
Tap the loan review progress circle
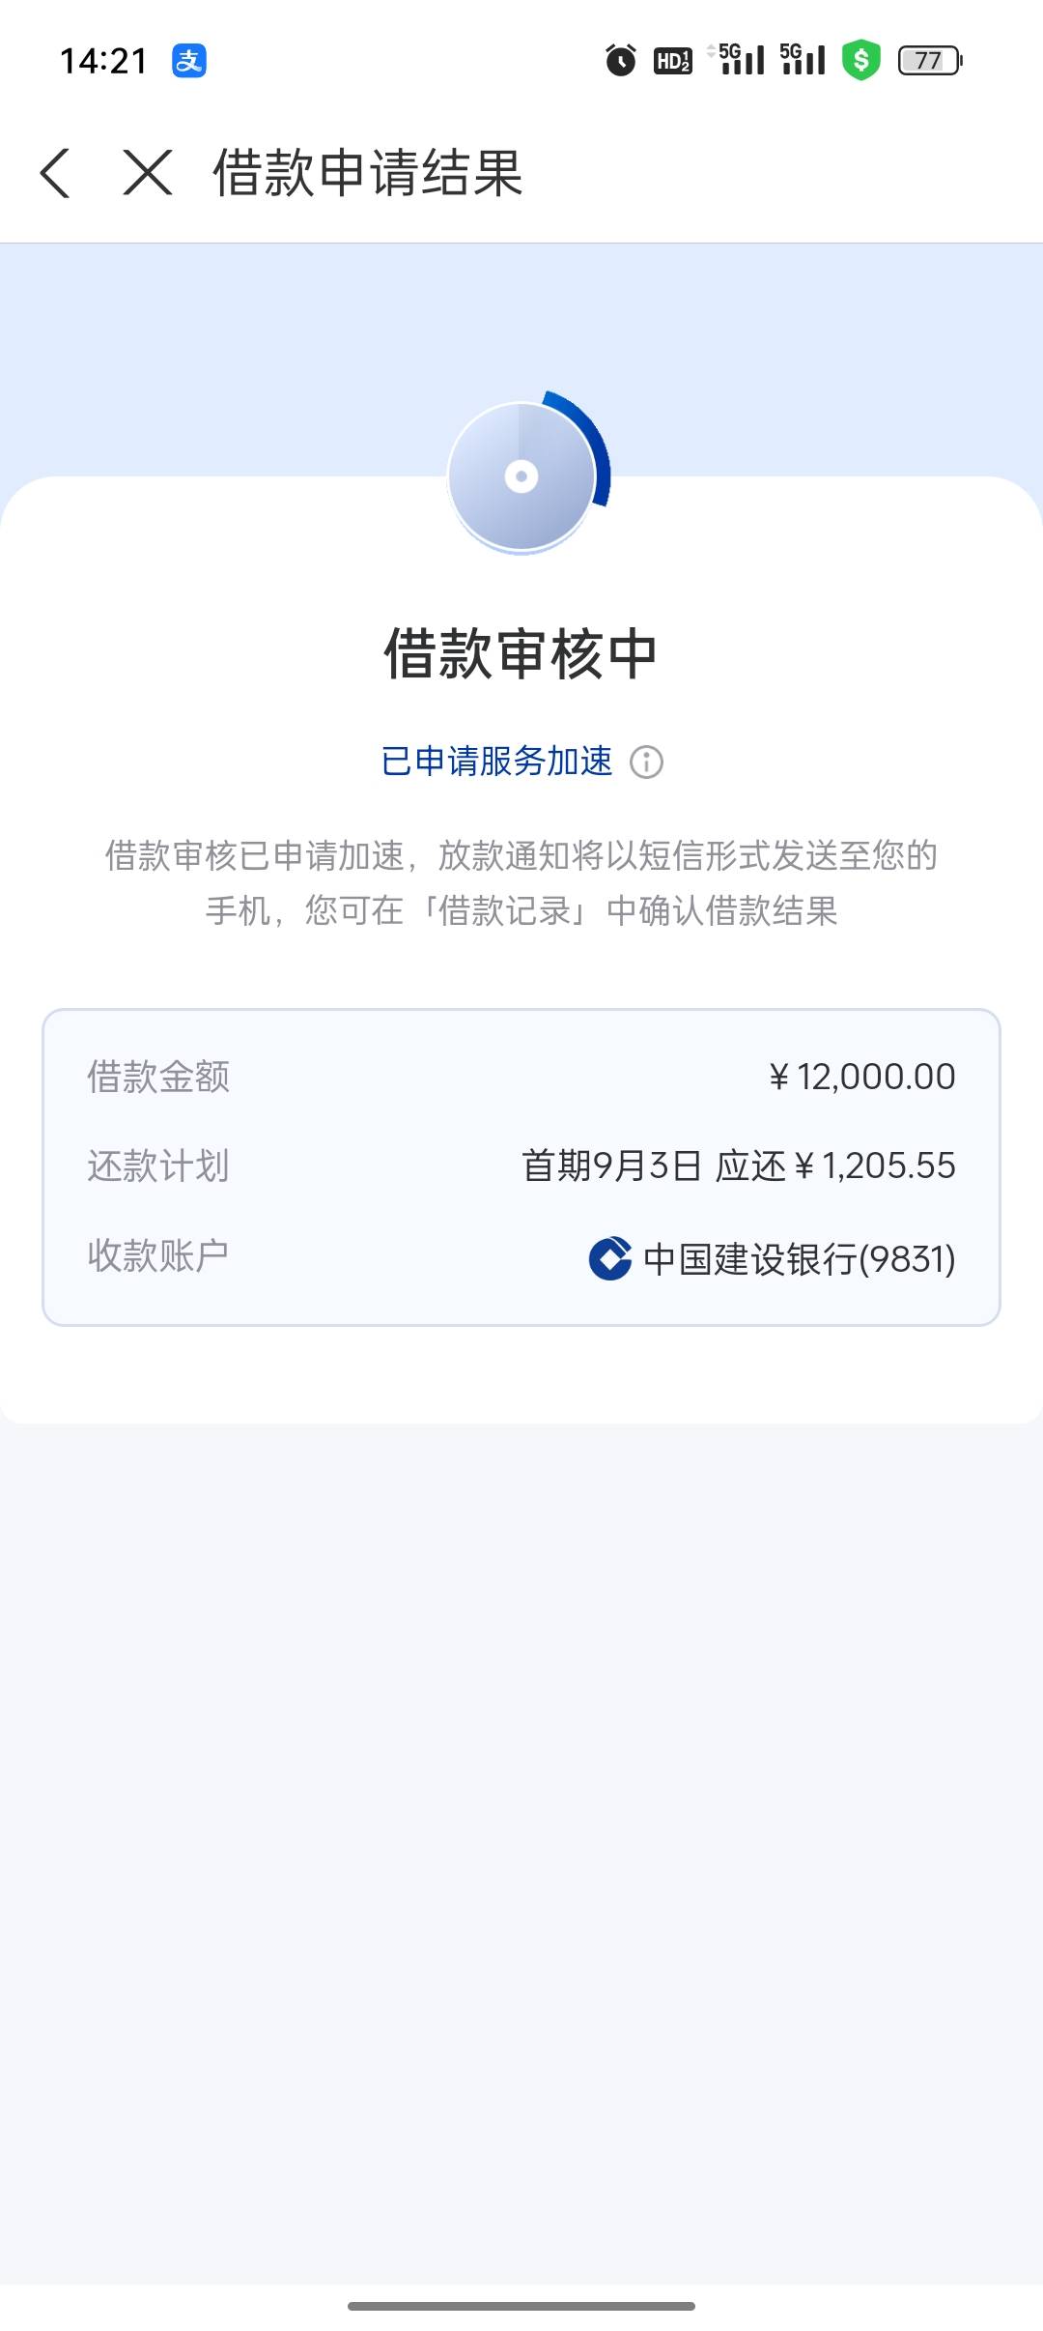coord(526,474)
